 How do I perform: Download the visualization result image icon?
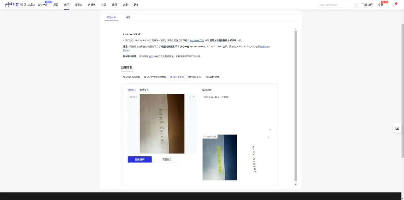click(x=269, y=137)
